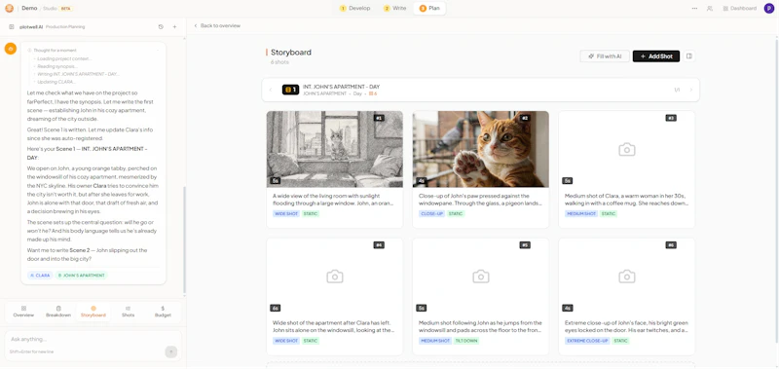Send message with the arrow button
Viewport: 779px width, 369px height.
pos(171,351)
